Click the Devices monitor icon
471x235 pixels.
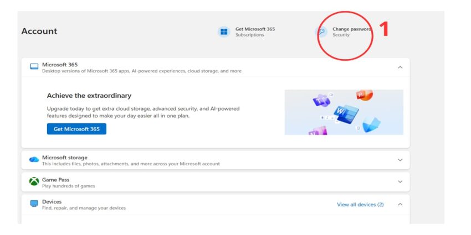pos(34,203)
